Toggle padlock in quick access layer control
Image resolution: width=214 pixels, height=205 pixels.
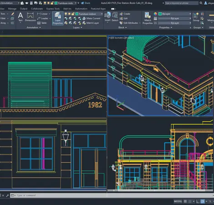click(52, 3)
